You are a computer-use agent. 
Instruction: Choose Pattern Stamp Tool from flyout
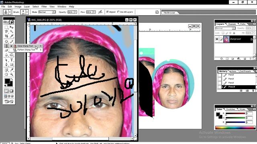(26, 50)
